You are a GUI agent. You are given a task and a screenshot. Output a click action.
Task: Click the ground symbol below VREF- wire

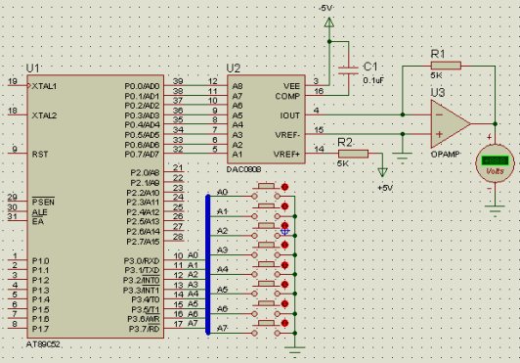point(402,156)
